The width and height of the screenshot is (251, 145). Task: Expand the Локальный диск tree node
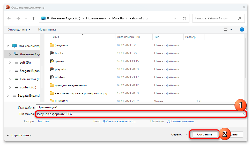(10, 54)
